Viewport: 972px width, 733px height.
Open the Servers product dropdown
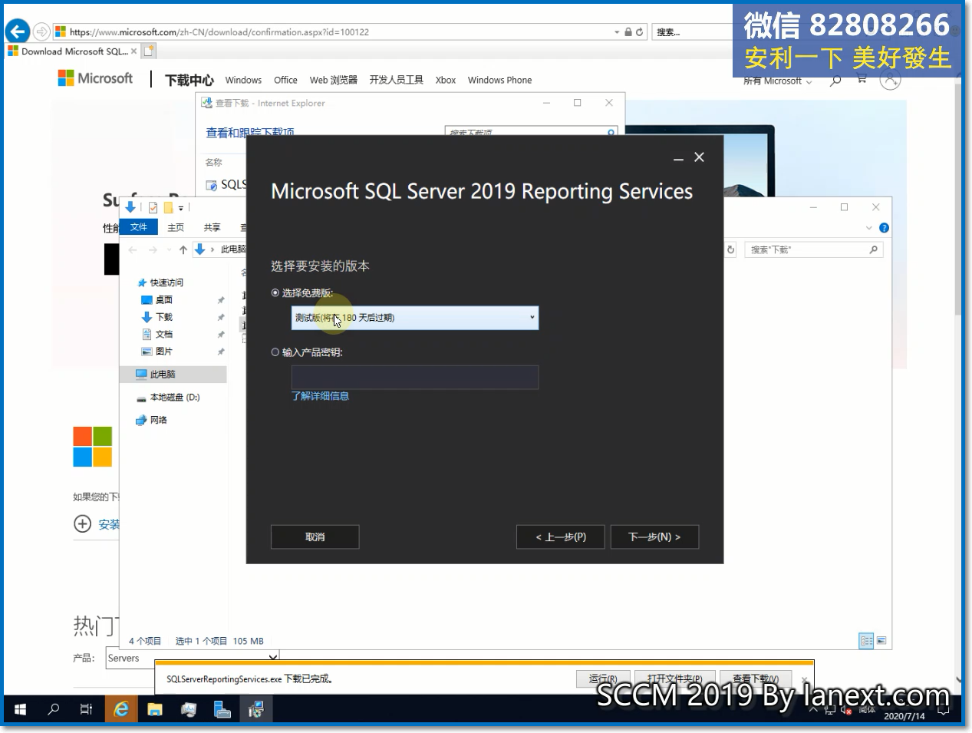point(191,658)
